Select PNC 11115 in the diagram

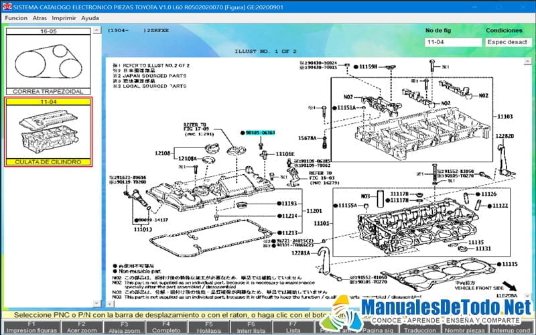point(510,264)
